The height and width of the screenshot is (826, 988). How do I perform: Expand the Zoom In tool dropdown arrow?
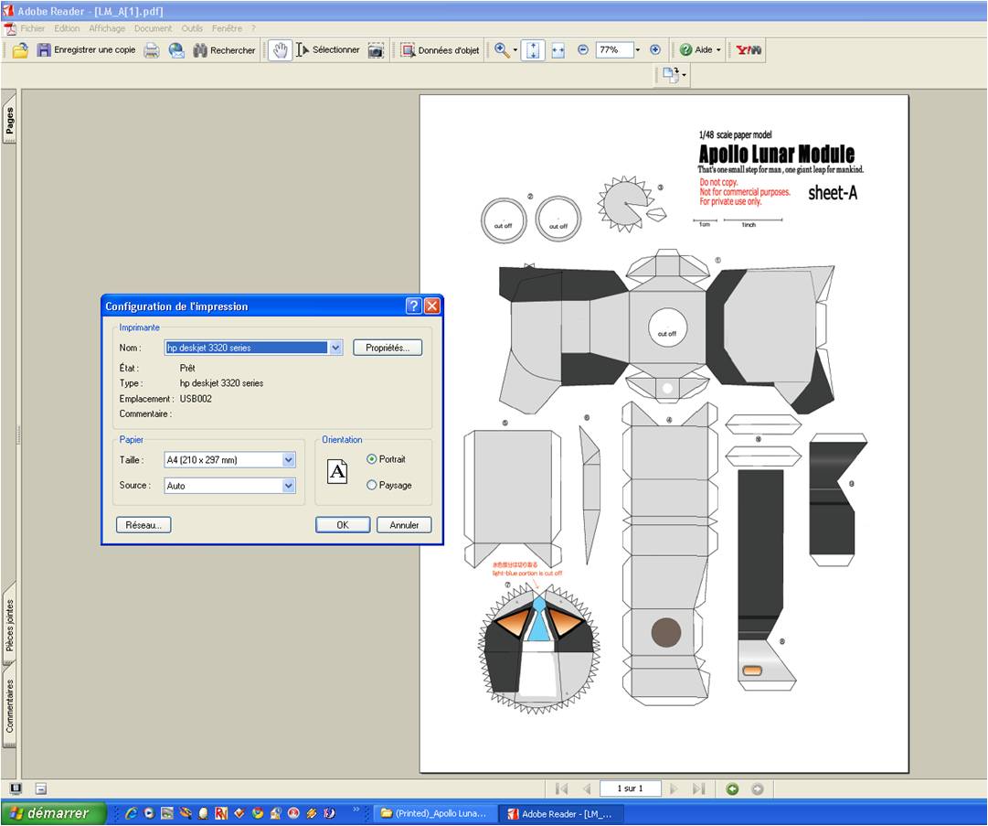coord(515,49)
